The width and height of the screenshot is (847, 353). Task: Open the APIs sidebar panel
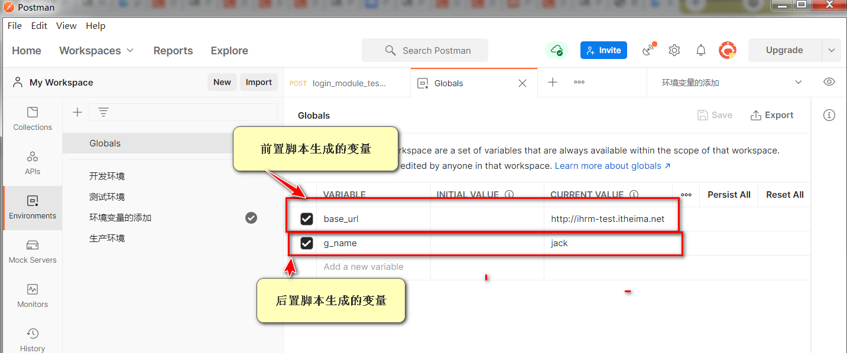[33, 163]
